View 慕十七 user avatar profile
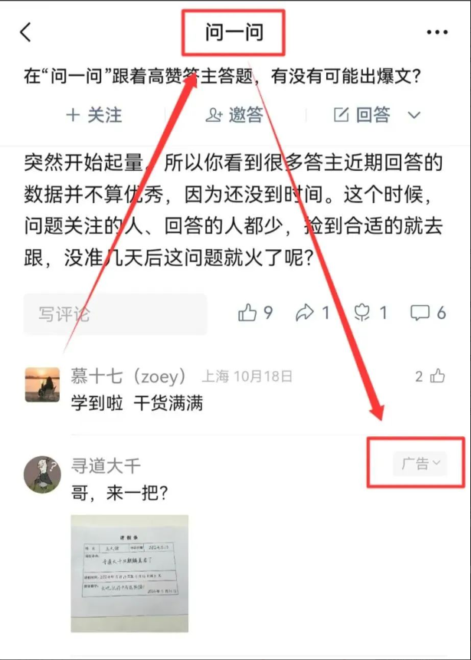 [x=42, y=384]
